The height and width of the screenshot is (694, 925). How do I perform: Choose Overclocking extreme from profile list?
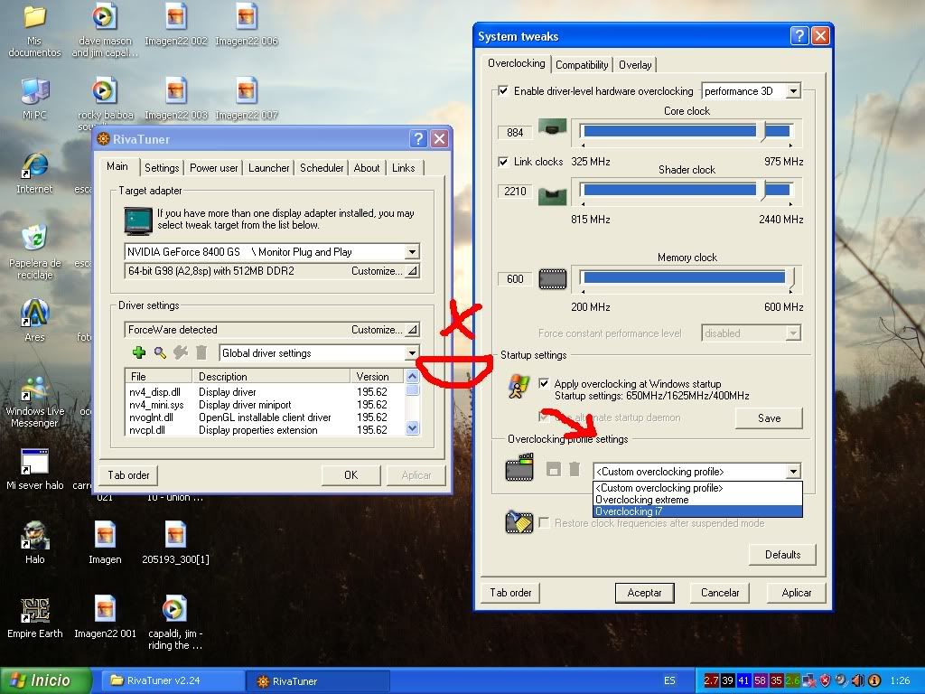[697, 500]
